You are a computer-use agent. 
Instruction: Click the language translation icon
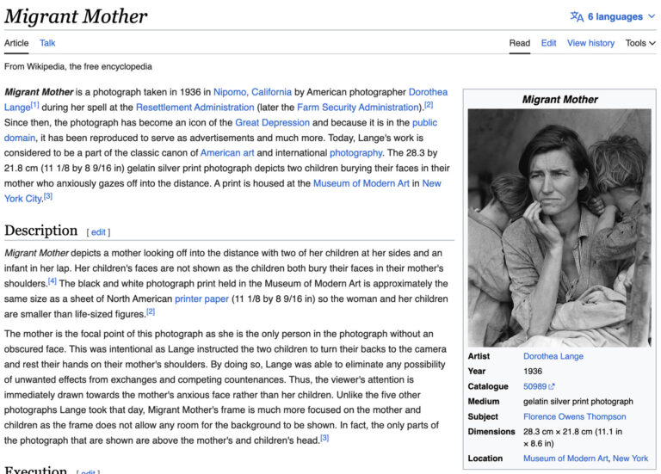[x=577, y=16]
